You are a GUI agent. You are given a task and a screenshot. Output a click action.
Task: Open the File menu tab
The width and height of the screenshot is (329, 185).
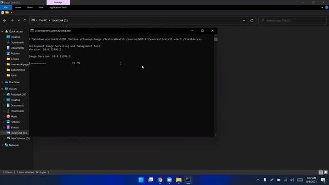point(6,7)
